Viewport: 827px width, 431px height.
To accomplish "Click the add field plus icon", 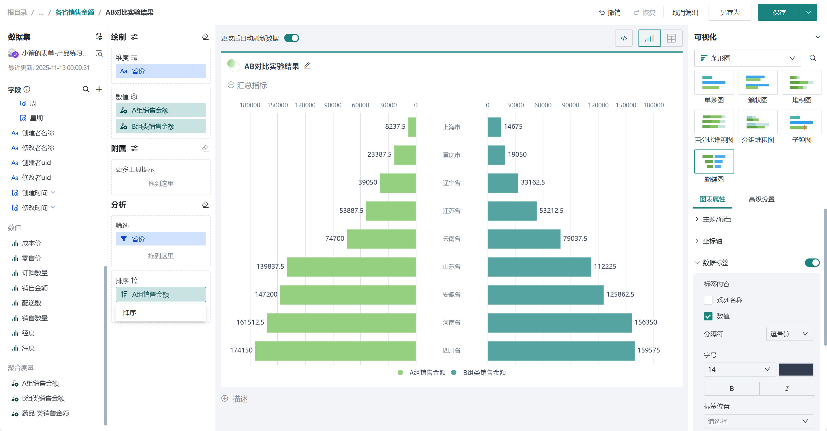I will 99,89.
